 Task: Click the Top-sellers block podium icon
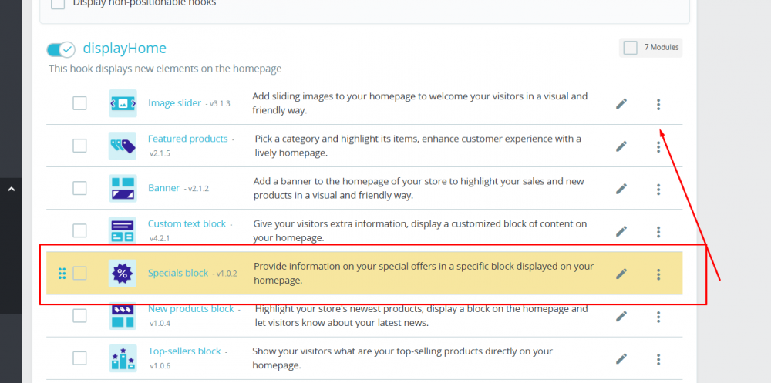[x=123, y=358]
